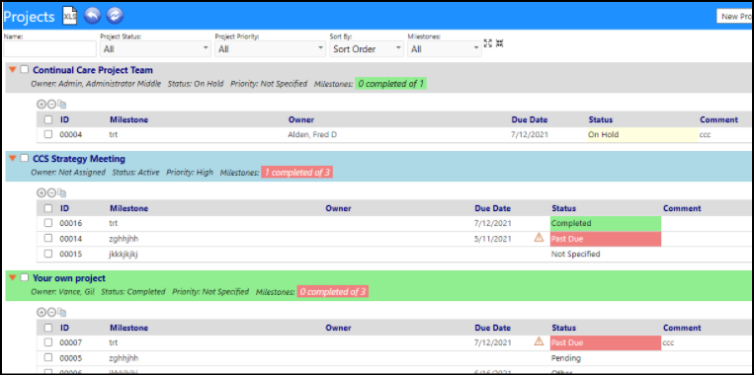Click warning icon on milestone 00007
The width and height of the screenshot is (754, 375).
[x=539, y=341]
